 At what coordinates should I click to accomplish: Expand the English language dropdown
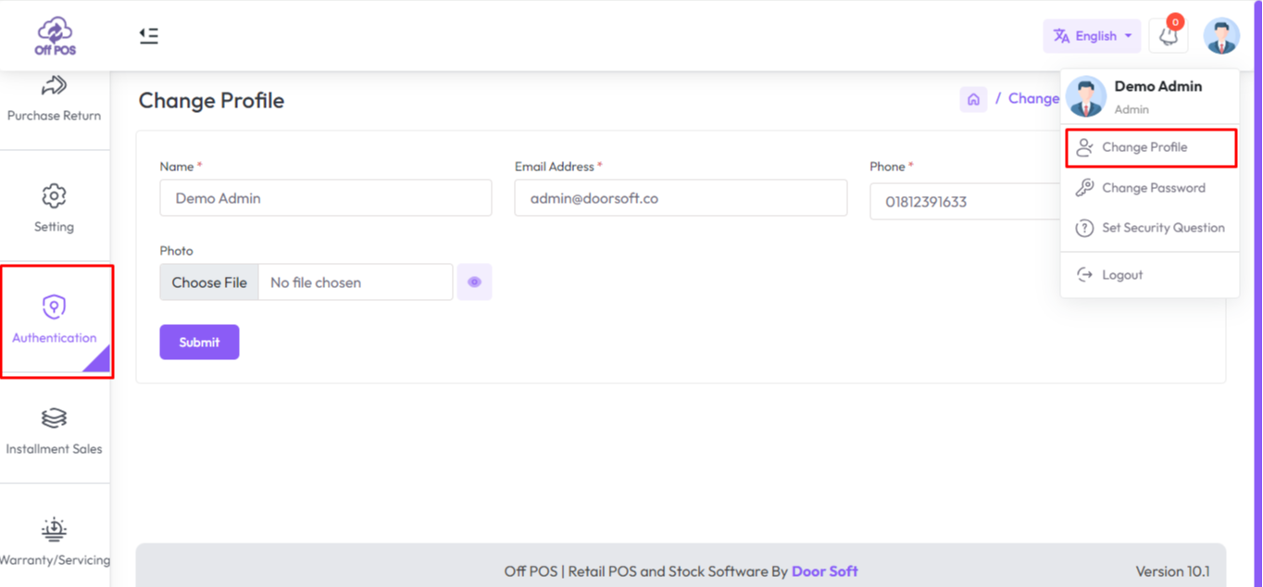[x=1092, y=36]
